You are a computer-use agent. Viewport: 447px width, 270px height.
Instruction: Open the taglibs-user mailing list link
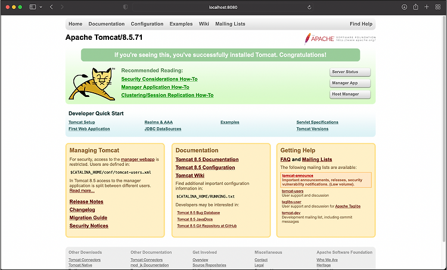tap(291, 202)
